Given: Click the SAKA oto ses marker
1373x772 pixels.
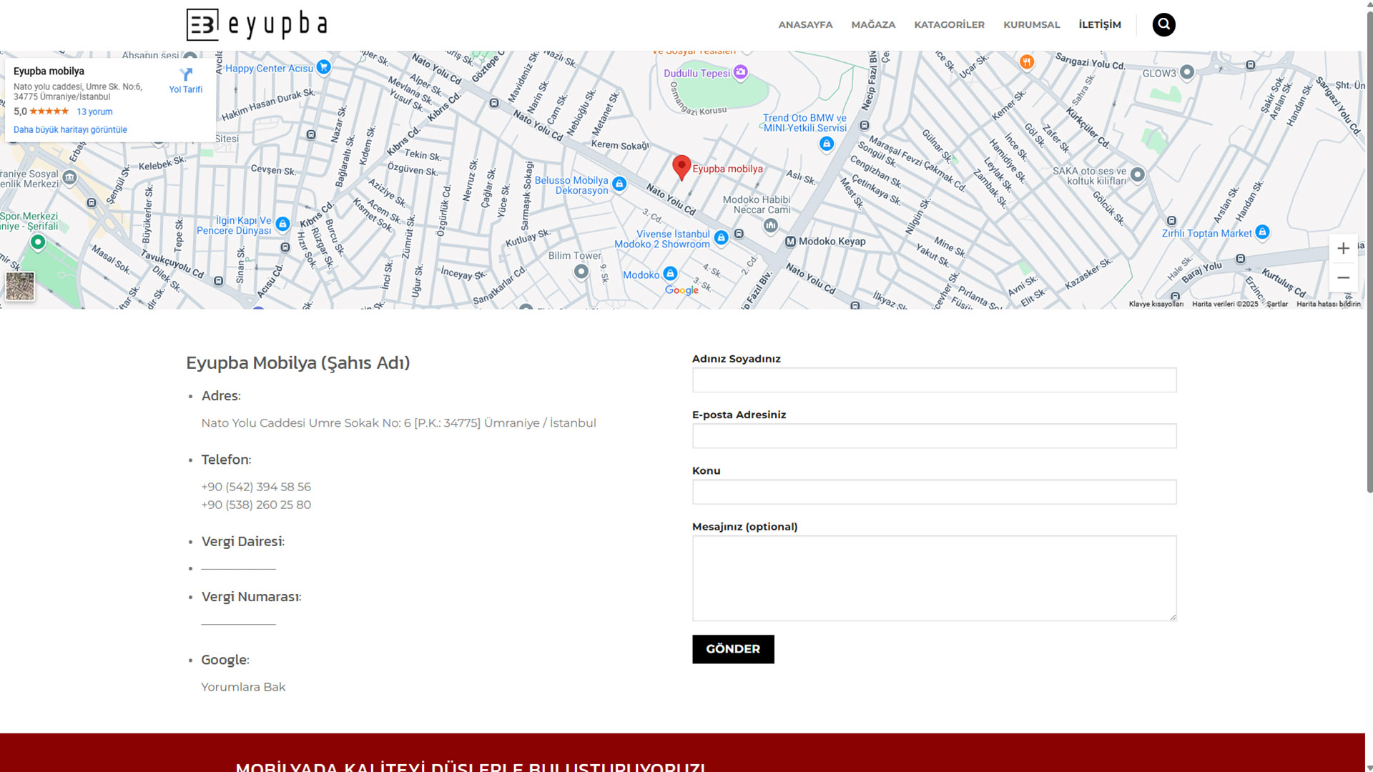Looking at the screenshot, I should (1138, 174).
